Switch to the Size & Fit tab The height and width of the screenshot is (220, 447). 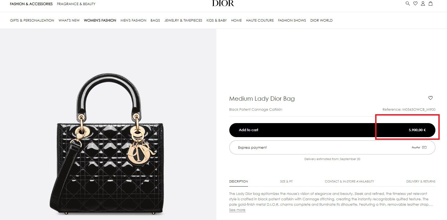pos(286,181)
